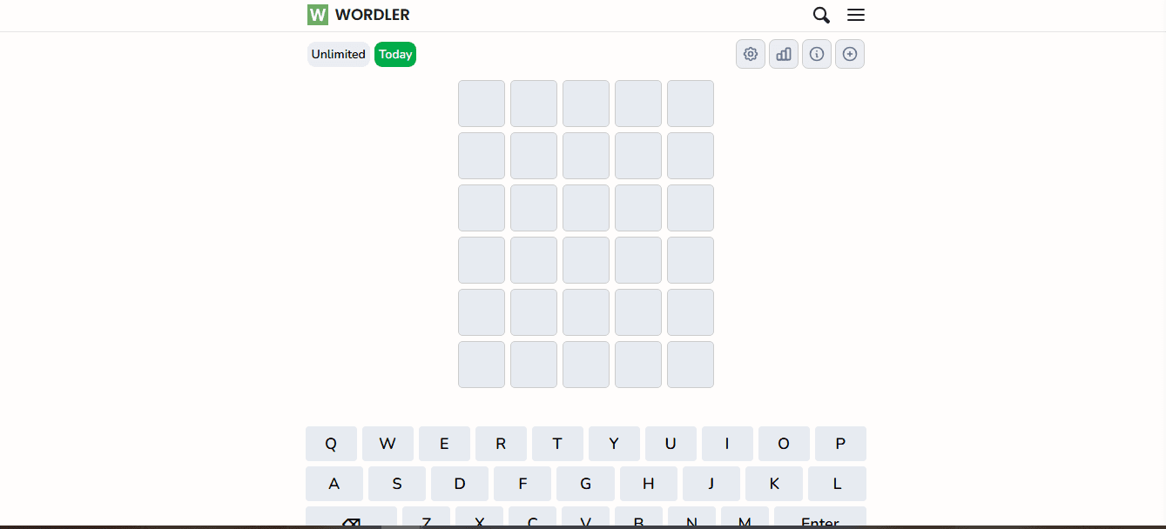Viewport: 1166px width, 529px height.
Task: Tap the A key
Action: tap(334, 484)
